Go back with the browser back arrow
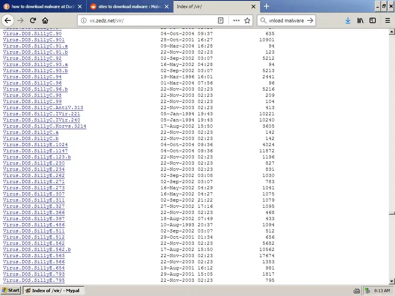The image size is (395, 296). coord(8,20)
